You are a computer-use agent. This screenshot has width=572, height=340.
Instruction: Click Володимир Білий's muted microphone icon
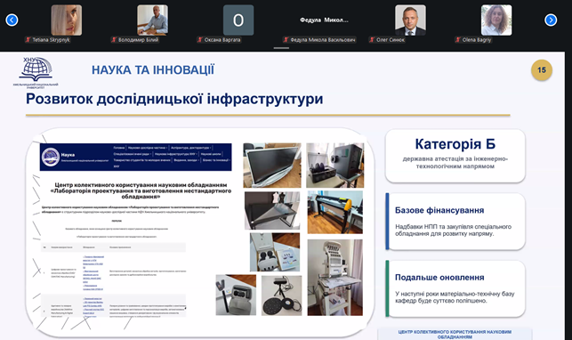(x=114, y=40)
